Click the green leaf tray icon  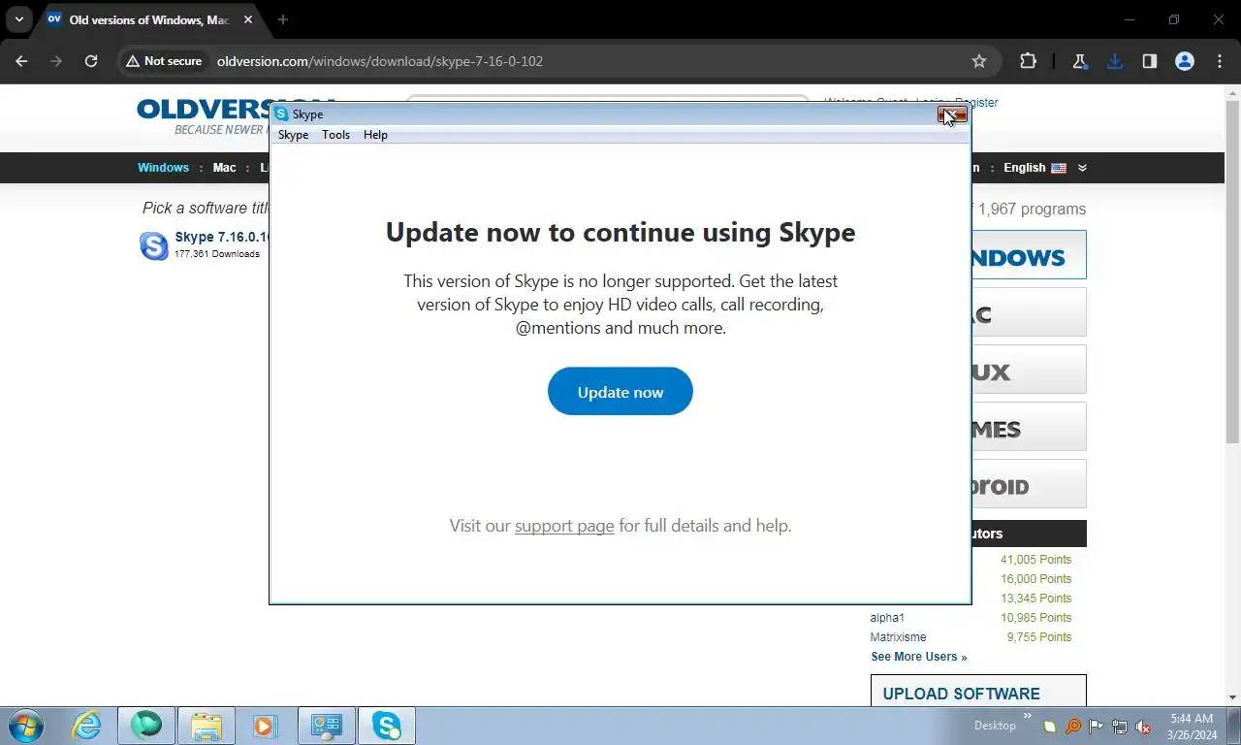1050,727
